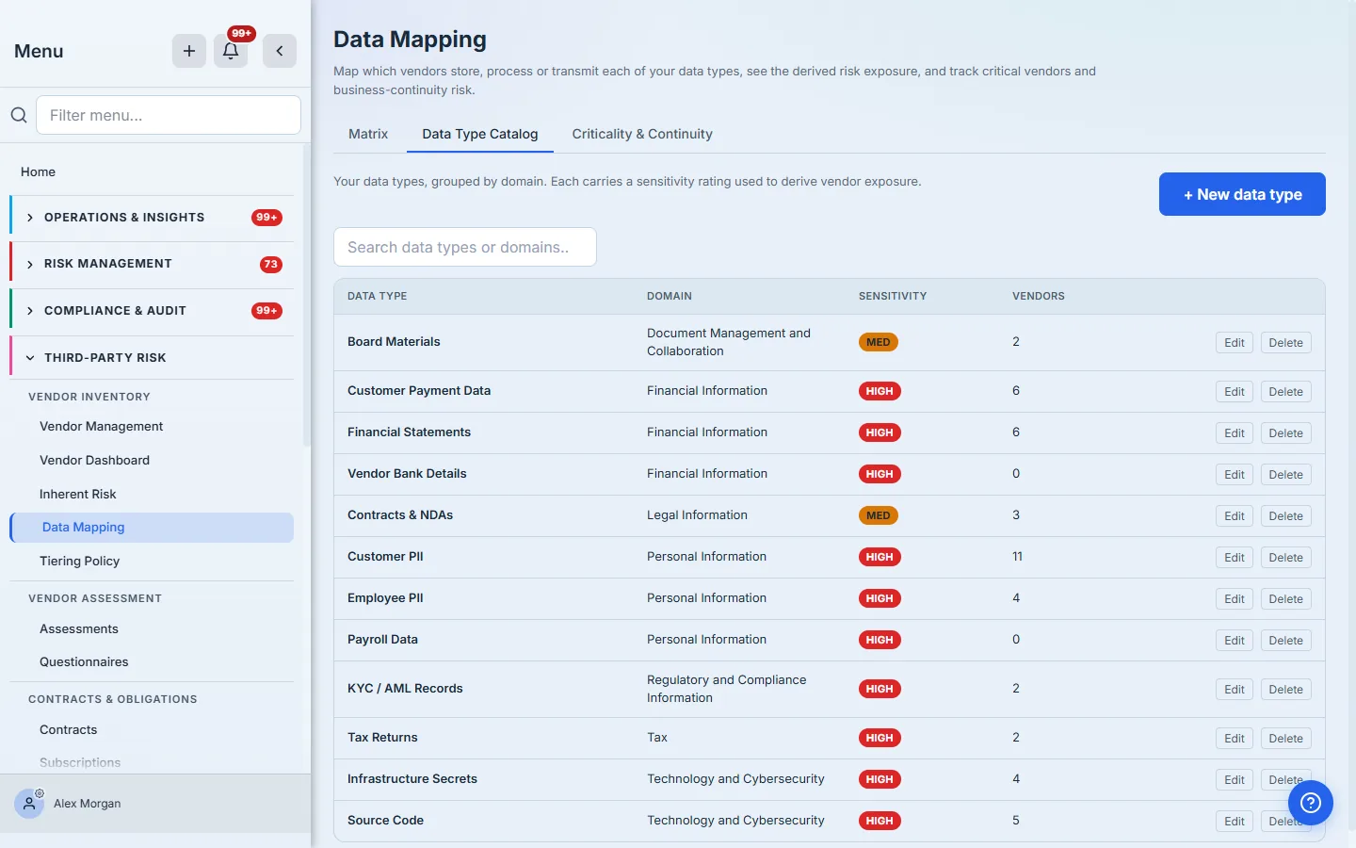Expand the Risk Management section
1356x848 pixels.
coord(153,264)
